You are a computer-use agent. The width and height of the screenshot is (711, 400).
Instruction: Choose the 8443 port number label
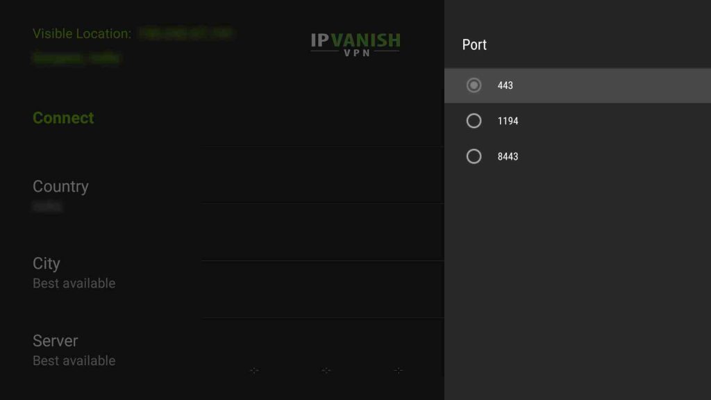(508, 156)
